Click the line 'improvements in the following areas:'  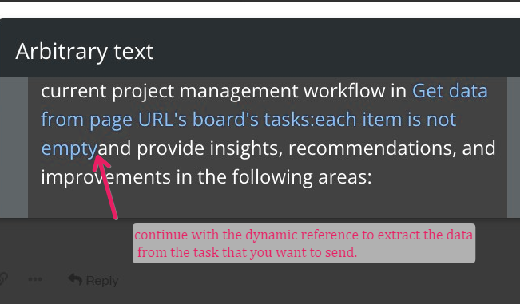[x=206, y=177]
